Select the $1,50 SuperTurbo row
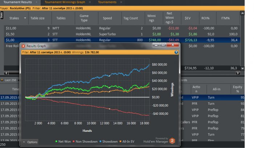254x148 pixels. 122,34
